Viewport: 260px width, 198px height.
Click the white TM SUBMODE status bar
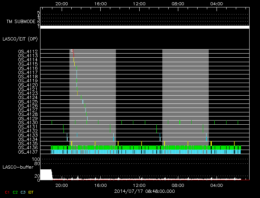point(144,27)
